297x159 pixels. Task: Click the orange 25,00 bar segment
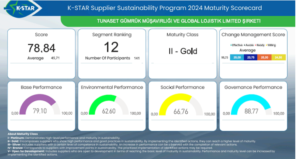click(x=264, y=58)
